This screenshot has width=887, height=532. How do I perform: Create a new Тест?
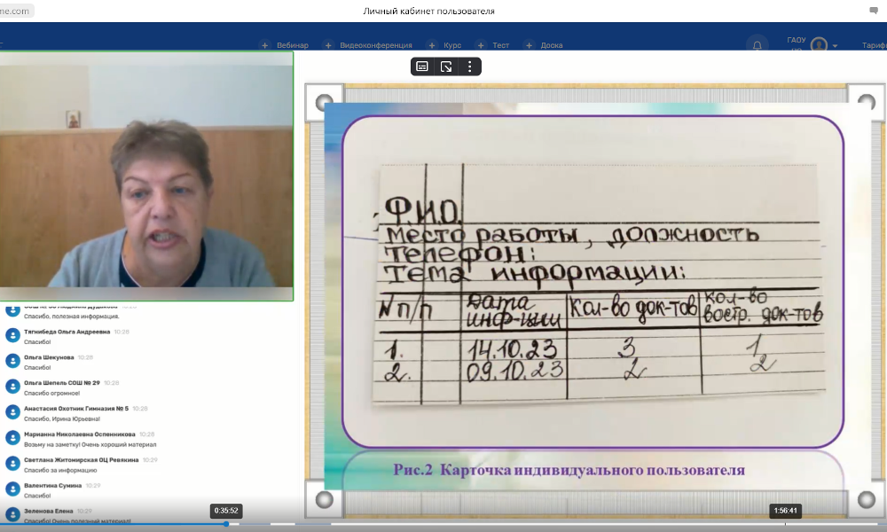(492, 45)
